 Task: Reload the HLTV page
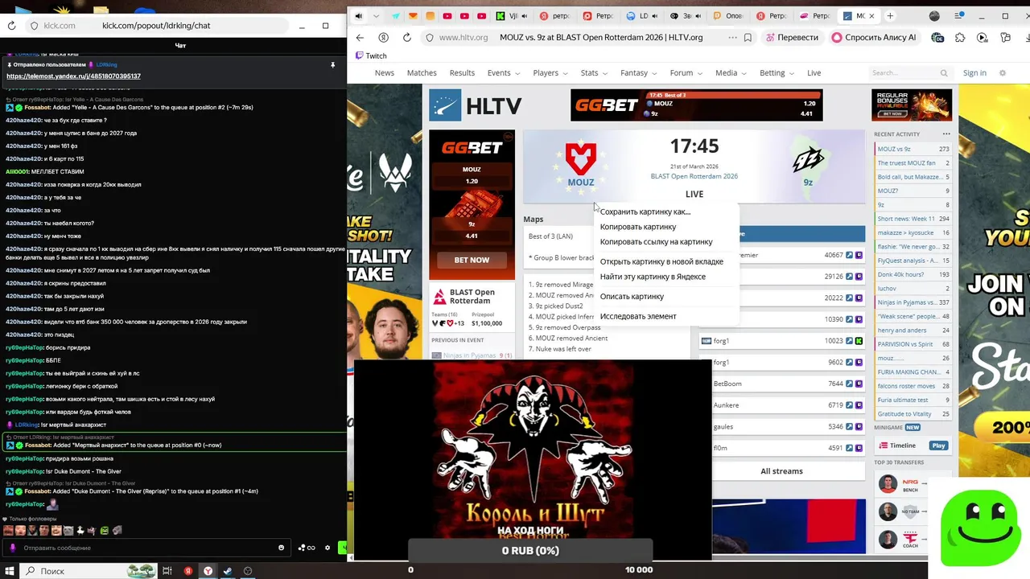[406, 37]
